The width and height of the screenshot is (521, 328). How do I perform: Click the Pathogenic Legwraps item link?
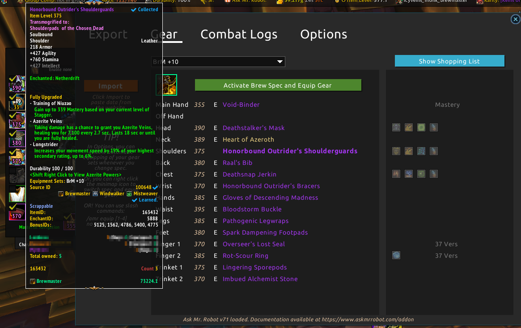click(255, 221)
